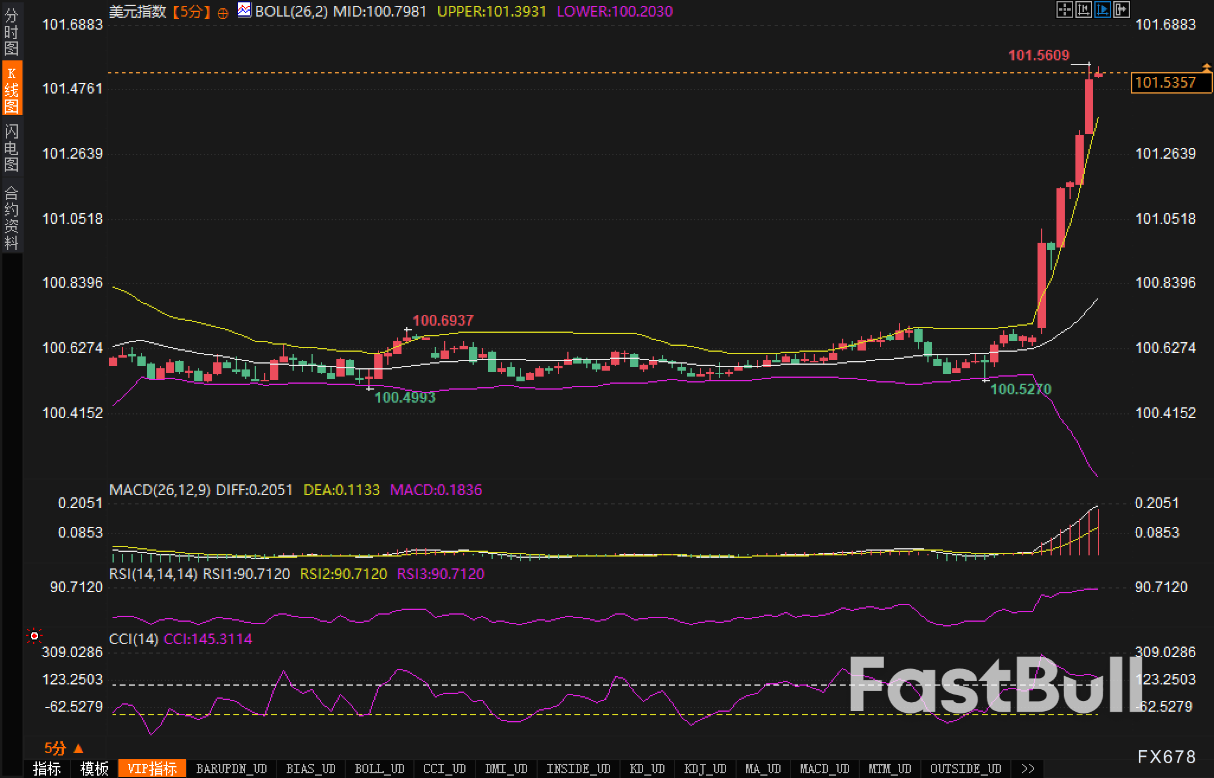Select the 闪电图 sidebar tab
Image resolution: width=1214 pixels, height=778 pixels.
tap(11, 148)
